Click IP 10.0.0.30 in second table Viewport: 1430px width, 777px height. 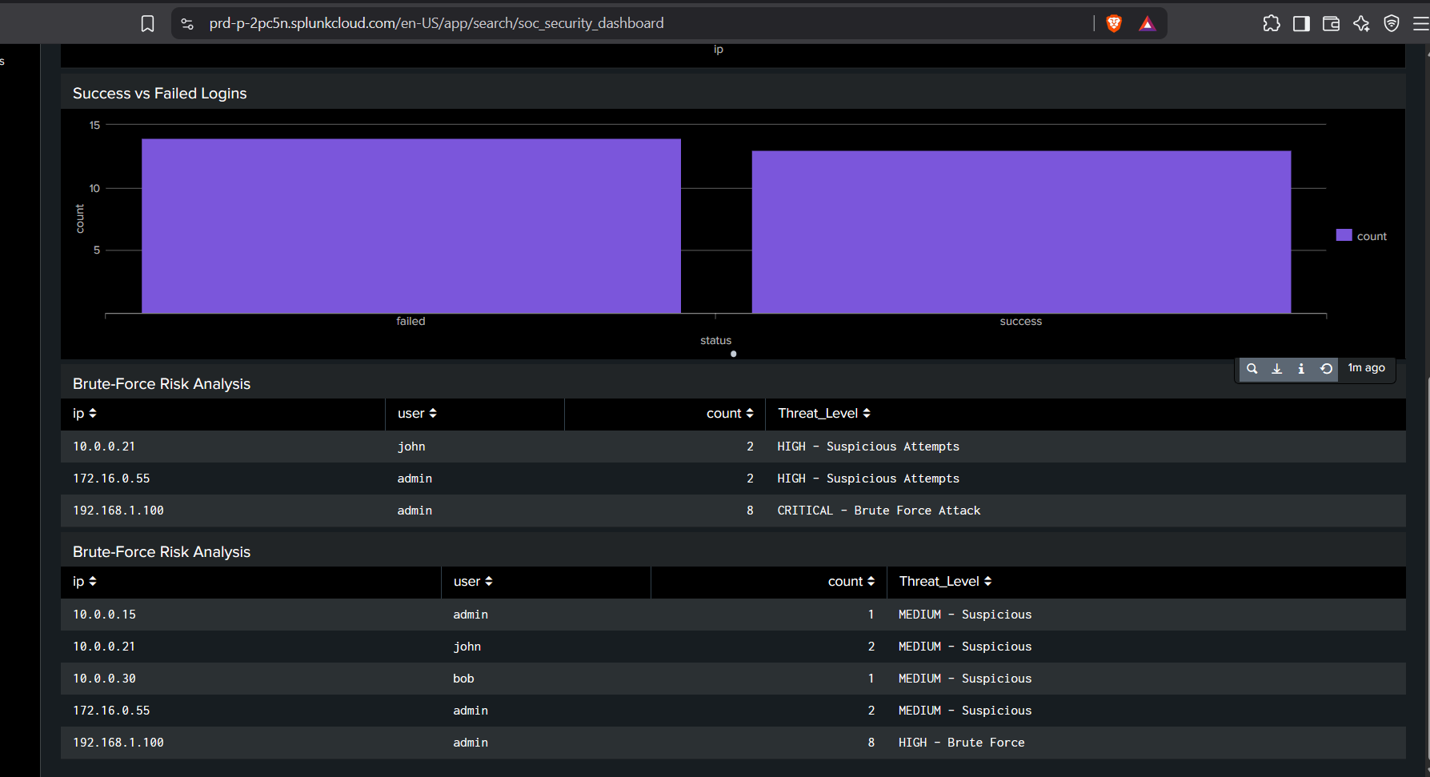(104, 679)
